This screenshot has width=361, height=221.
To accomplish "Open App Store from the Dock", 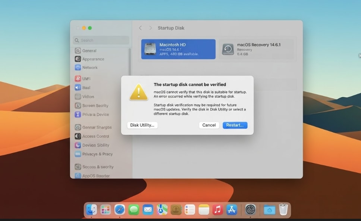I will tap(232, 210).
